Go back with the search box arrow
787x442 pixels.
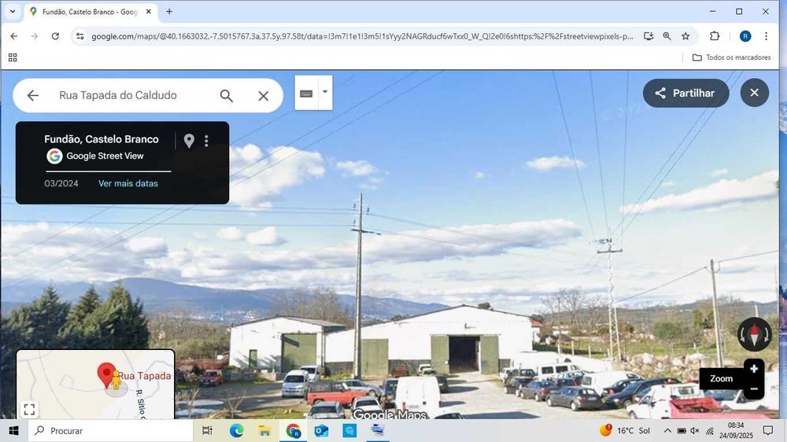click(x=32, y=95)
